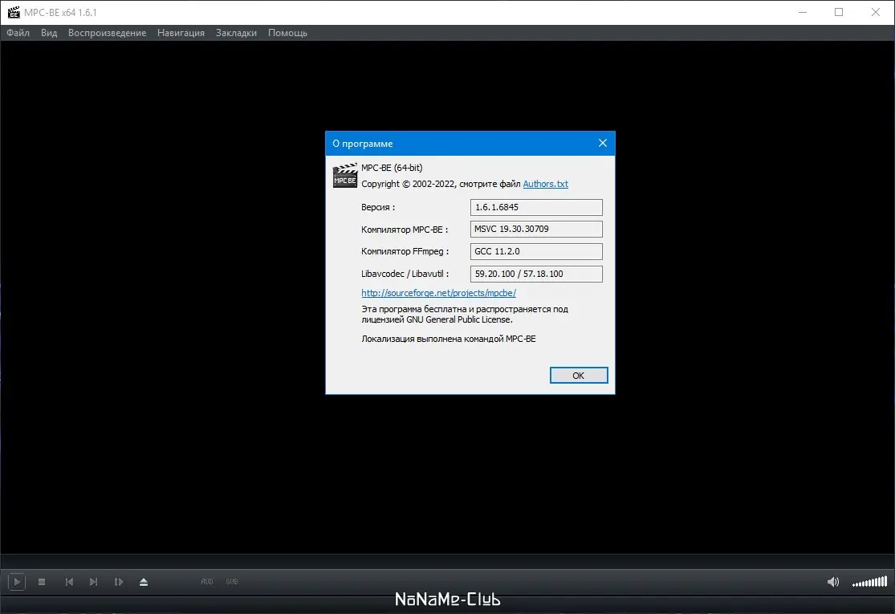Skip to the next file button
This screenshot has height=614, width=895.
click(94, 581)
